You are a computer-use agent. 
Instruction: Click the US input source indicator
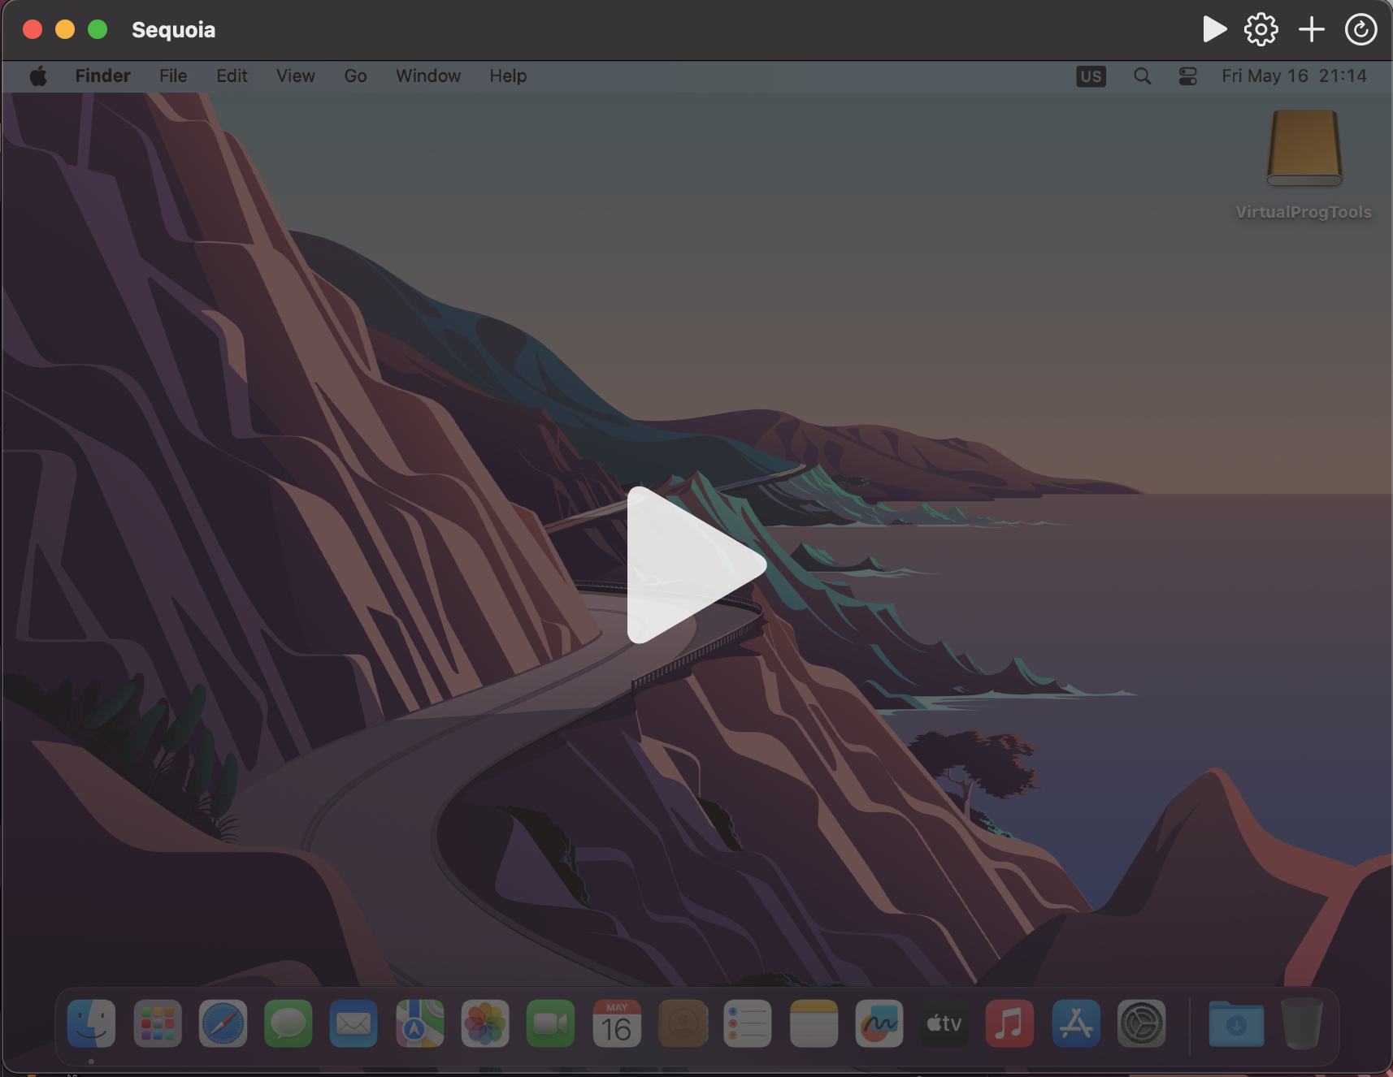click(x=1091, y=76)
